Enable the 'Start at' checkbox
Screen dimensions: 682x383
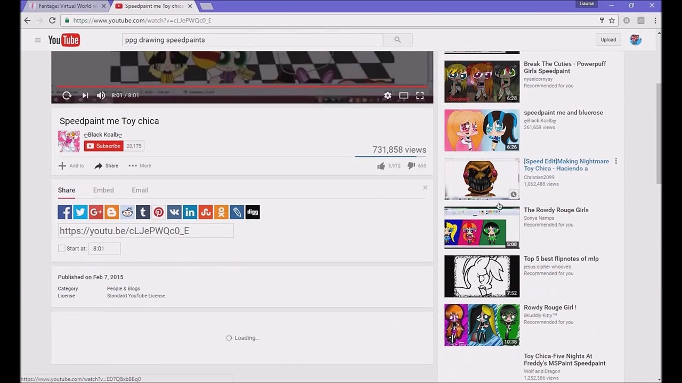pos(62,248)
